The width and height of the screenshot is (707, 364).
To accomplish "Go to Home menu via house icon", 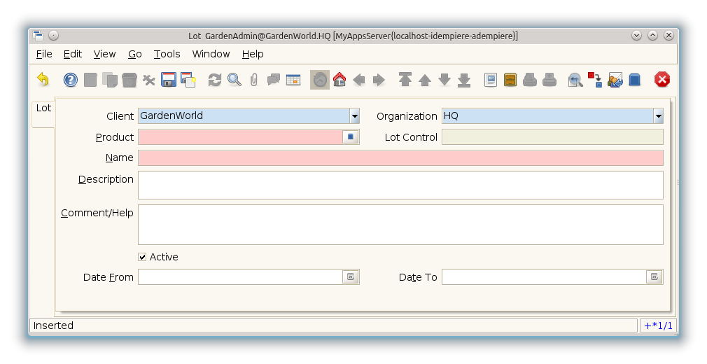I will tap(339, 80).
